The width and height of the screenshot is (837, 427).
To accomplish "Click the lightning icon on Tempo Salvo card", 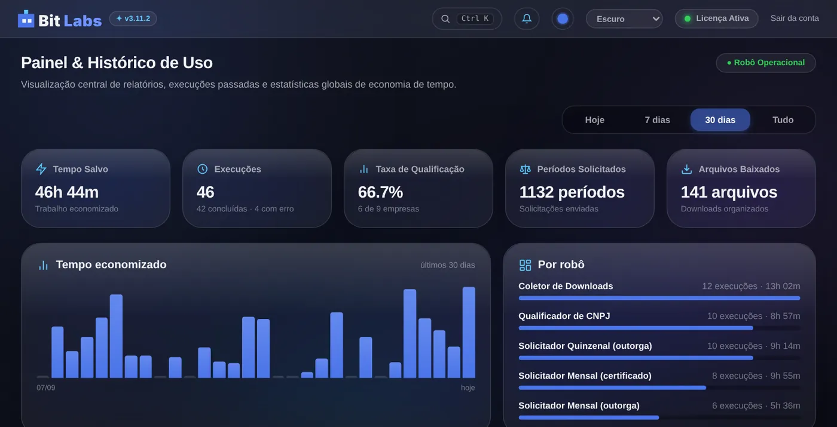I will click(41, 169).
